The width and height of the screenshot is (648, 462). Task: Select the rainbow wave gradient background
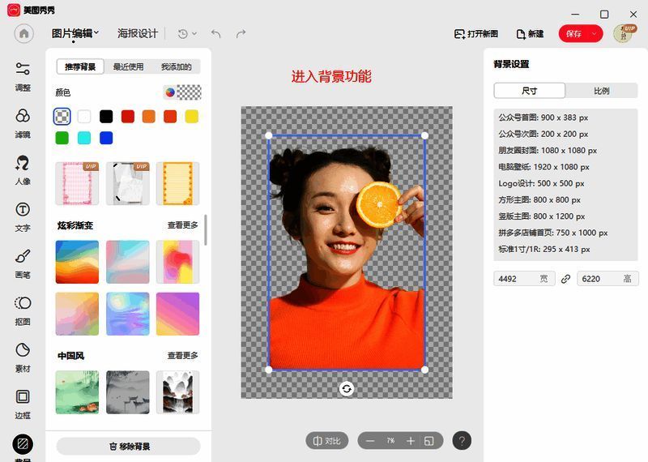pyautogui.click(x=77, y=262)
